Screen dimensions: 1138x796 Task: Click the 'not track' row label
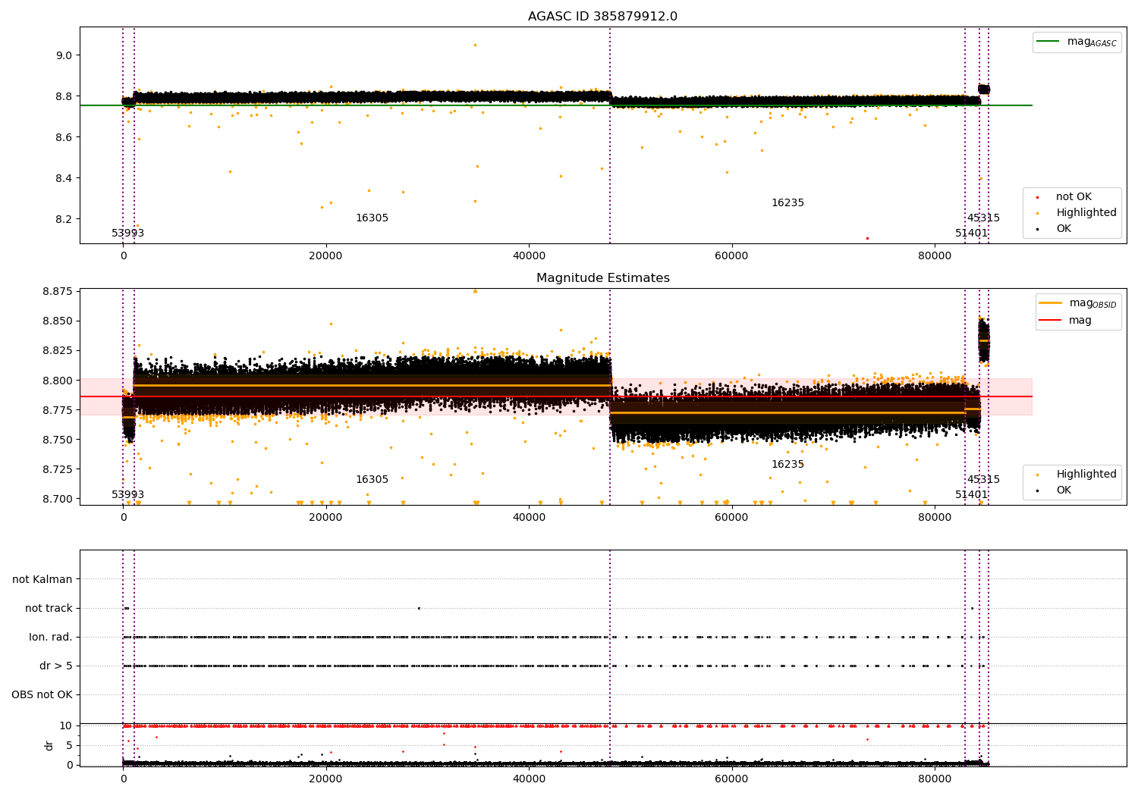49,608
